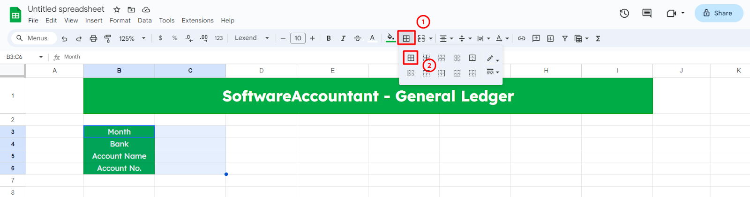Viewport: 750px width, 197px height.
Task: Create a filter
Action: (x=565, y=38)
